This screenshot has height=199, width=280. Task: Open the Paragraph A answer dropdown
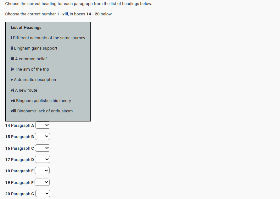coord(43,125)
